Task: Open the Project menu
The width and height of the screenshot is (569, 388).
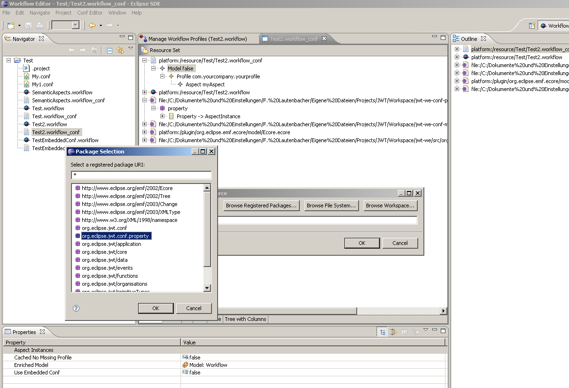Action: point(63,13)
